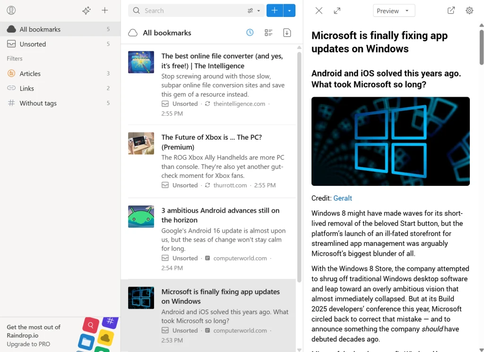Screen dimensions: 484x352
Task: Click computerworld.com link under Android bookmark
Action: point(240,258)
